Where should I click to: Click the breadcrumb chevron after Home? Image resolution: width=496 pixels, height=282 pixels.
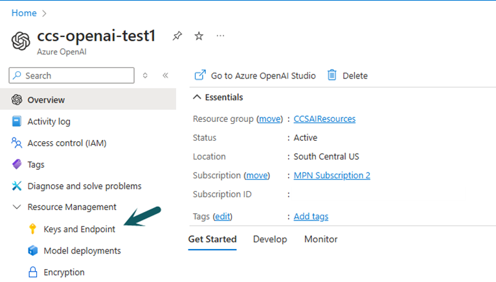pyautogui.click(x=44, y=14)
